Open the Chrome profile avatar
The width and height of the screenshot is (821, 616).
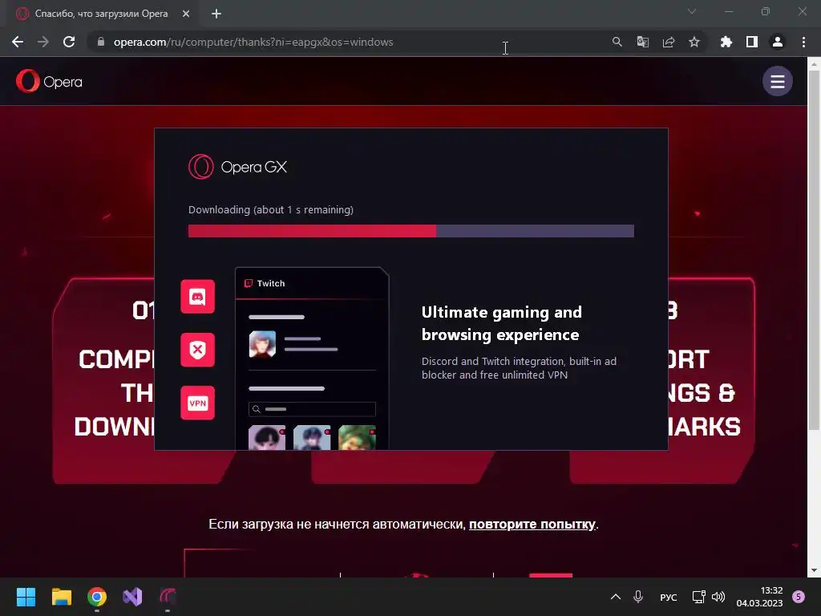777,42
